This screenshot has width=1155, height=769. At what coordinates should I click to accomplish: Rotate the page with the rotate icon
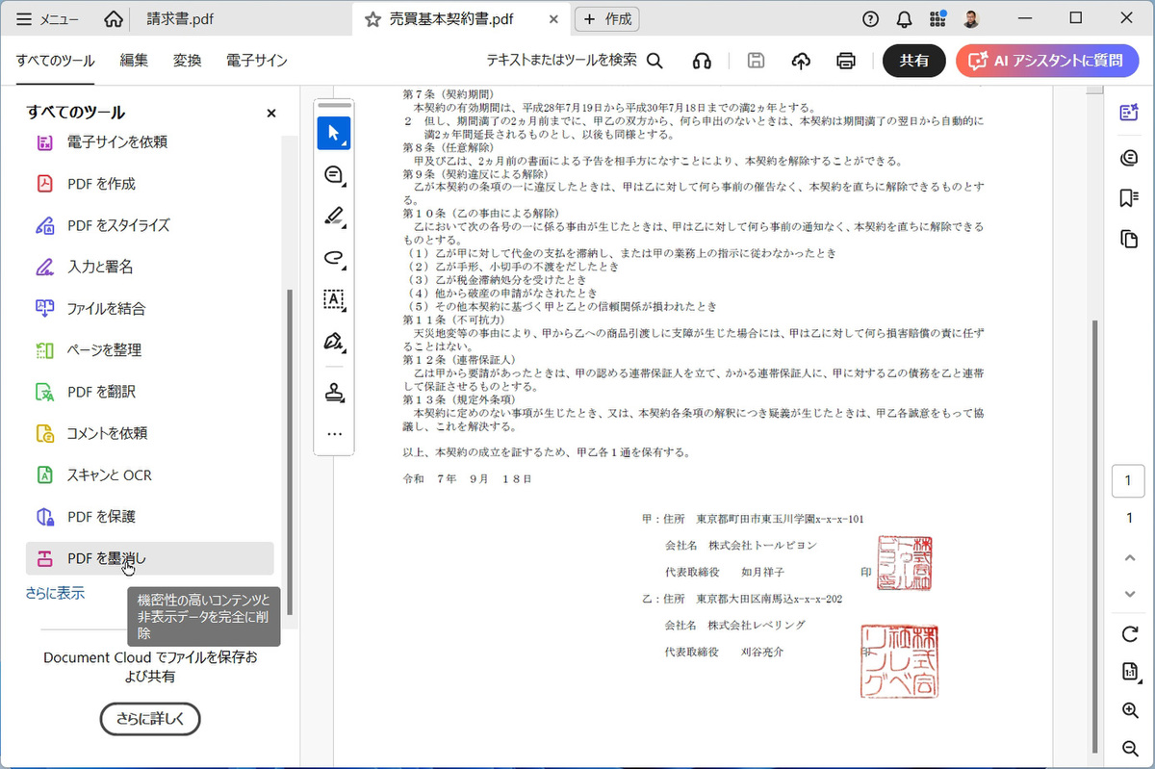tap(1129, 633)
